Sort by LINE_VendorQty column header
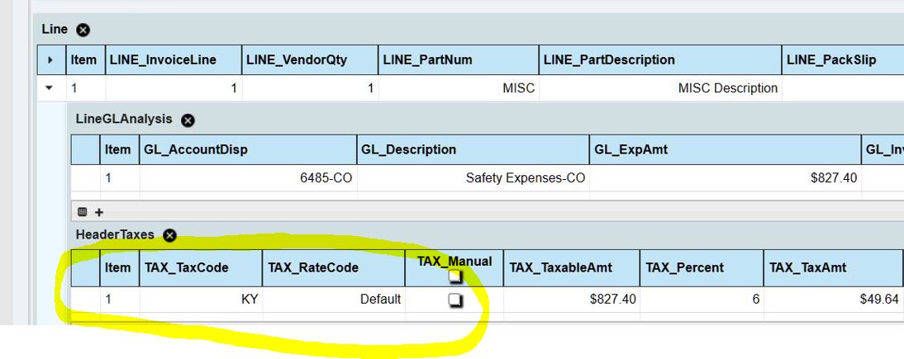This screenshot has width=904, height=359. [x=310, y=60]
